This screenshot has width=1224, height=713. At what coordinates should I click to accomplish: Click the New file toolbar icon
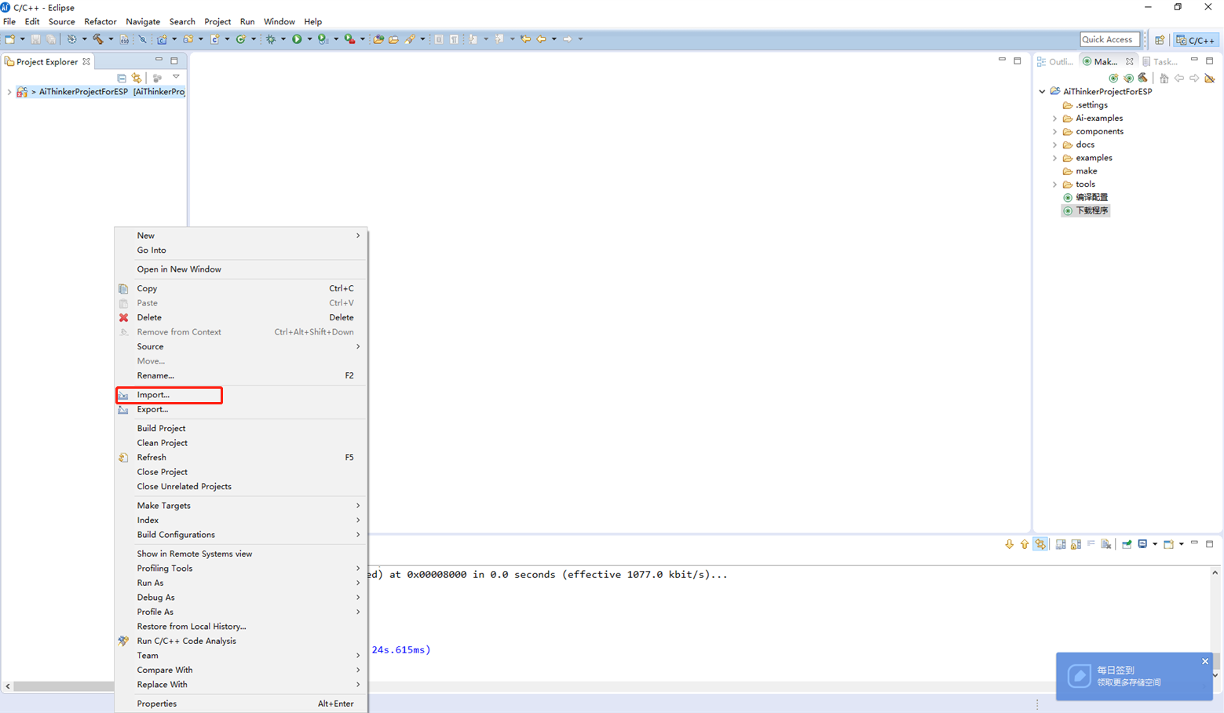9,38
